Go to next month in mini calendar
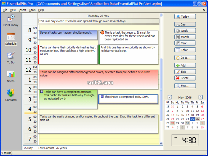The image size is (208, 156). (x=201, y=97)
